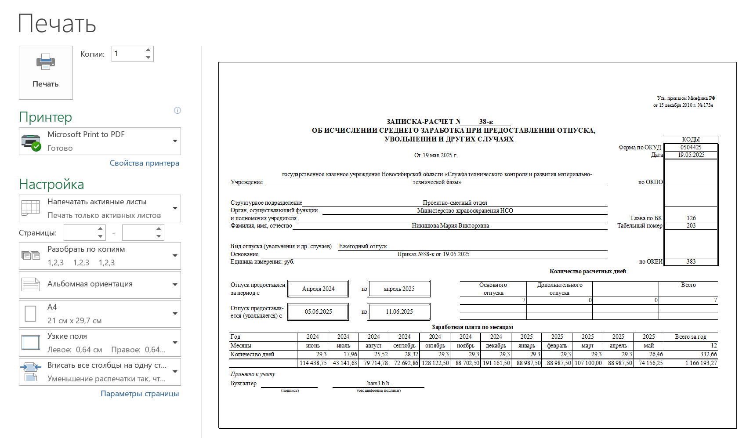
Task: Click the first Страницы page input field
Action: (80, 233)
